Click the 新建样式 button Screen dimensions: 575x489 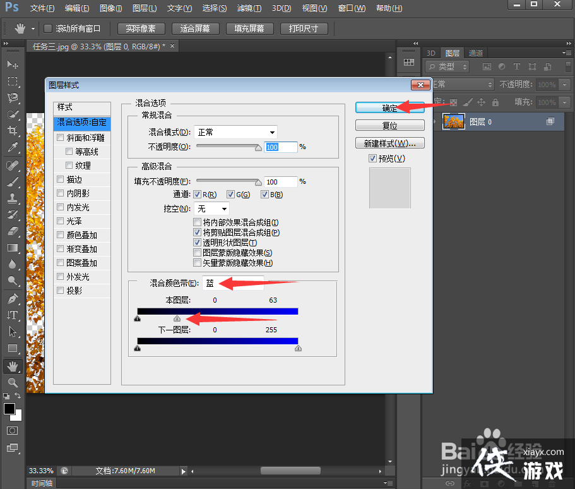(389, 143)
